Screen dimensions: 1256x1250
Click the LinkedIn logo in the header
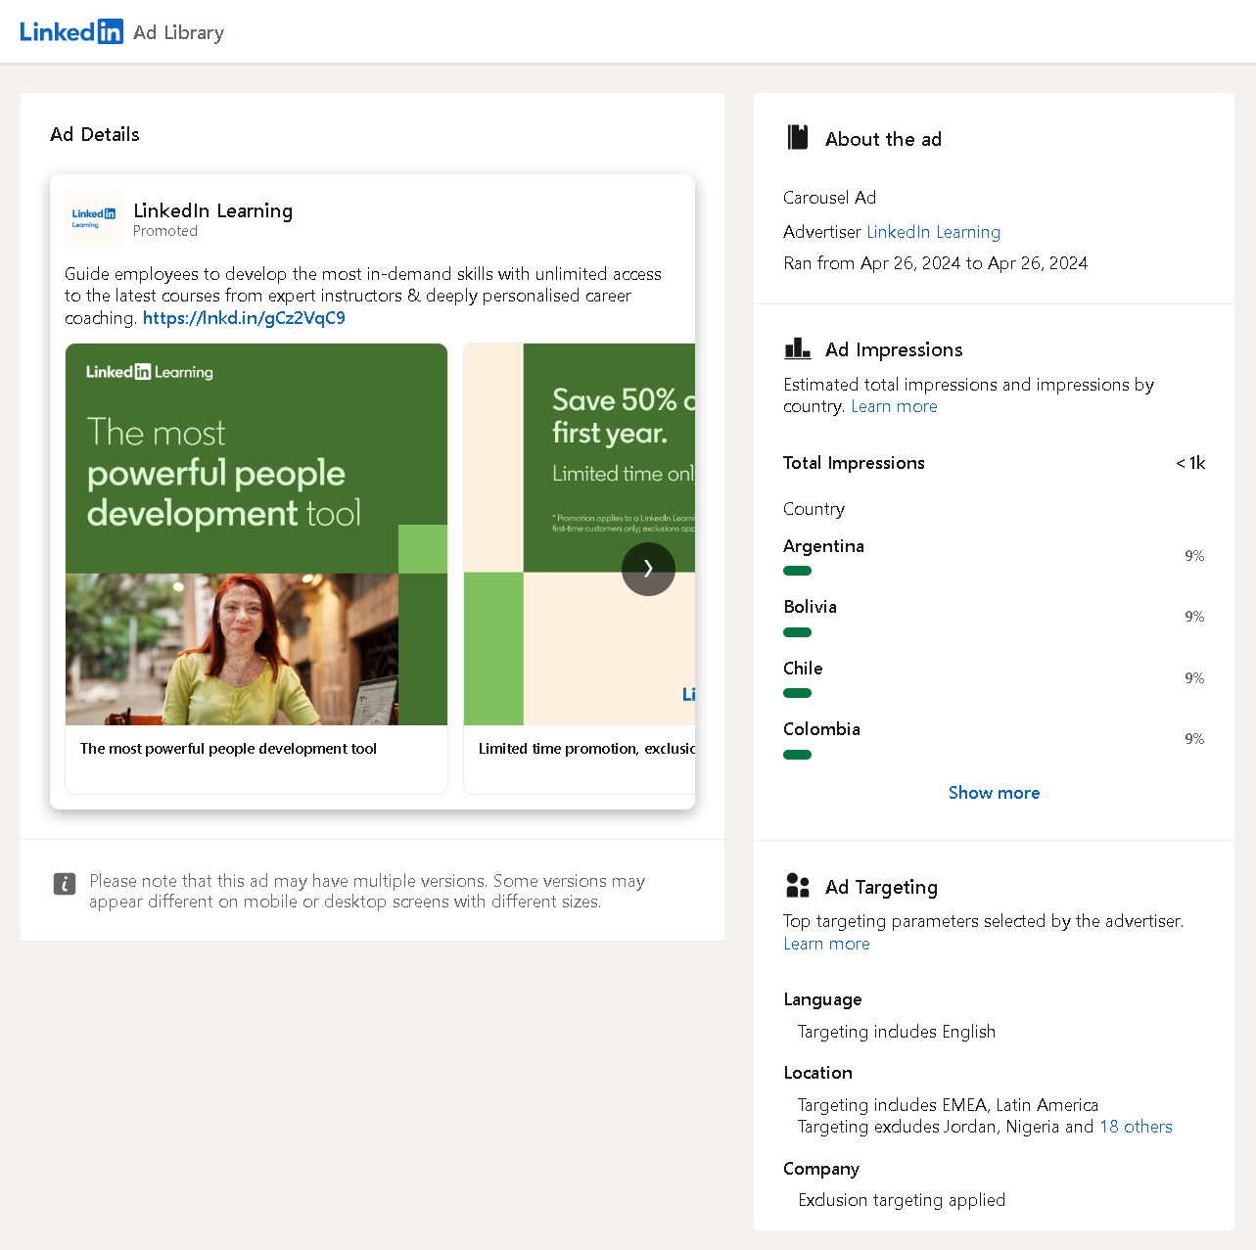coord(70,31)
